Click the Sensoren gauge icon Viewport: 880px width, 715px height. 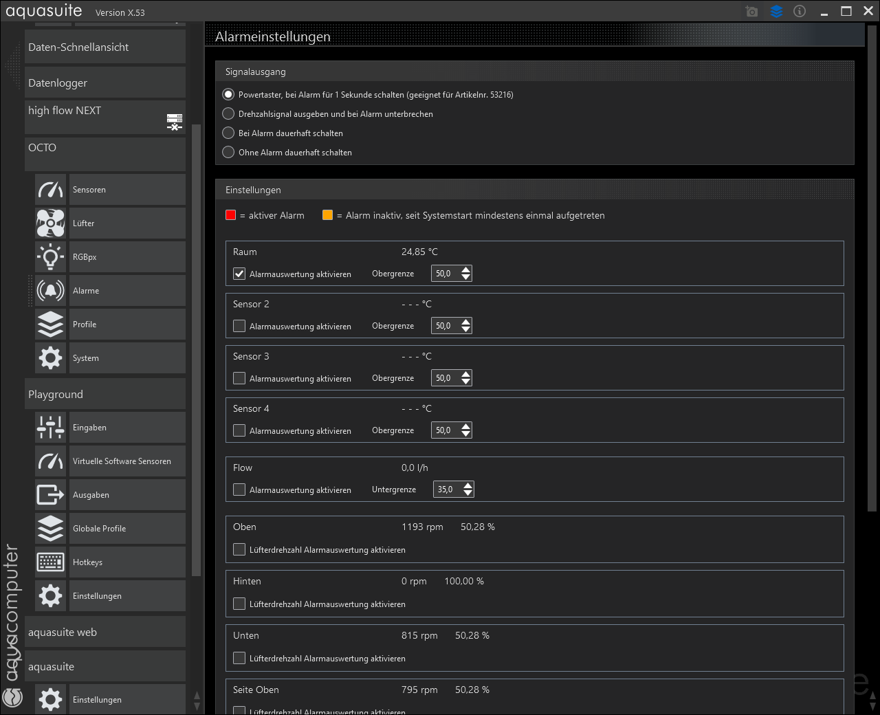click(x=51, y=190)
